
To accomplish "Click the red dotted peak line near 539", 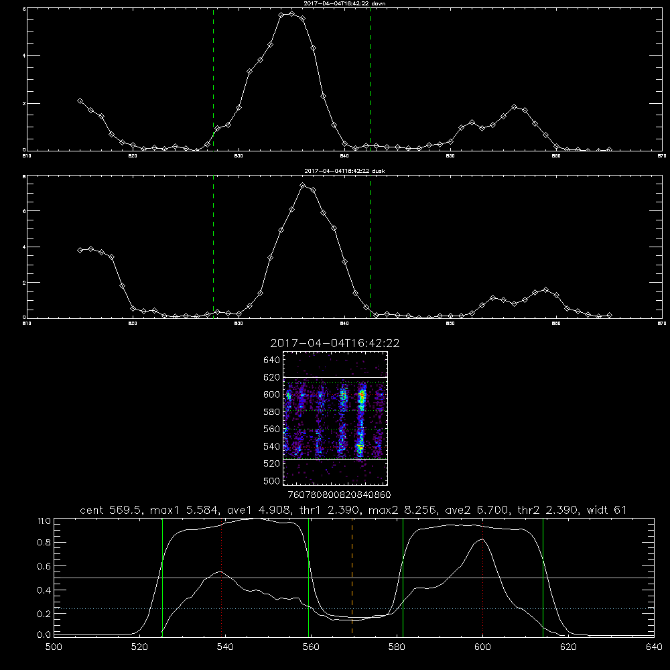I will pyautogui.click(x=222, y=577).
